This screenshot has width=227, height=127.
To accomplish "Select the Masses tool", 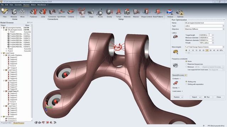I will coord(136,12).
